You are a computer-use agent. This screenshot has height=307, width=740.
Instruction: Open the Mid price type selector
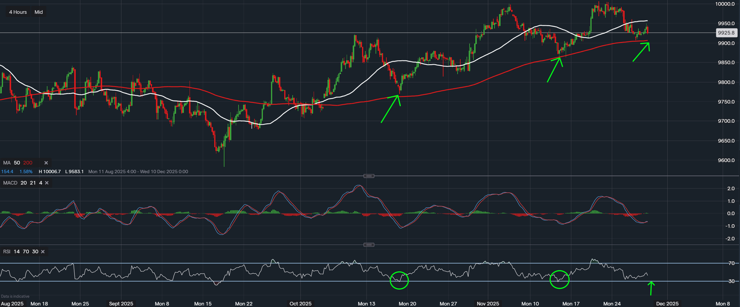coord(38,12)
